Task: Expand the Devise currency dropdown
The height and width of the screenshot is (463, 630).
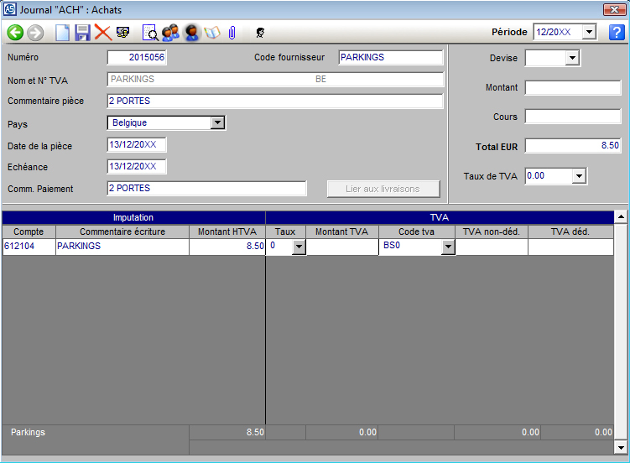Action: (572, 59)
